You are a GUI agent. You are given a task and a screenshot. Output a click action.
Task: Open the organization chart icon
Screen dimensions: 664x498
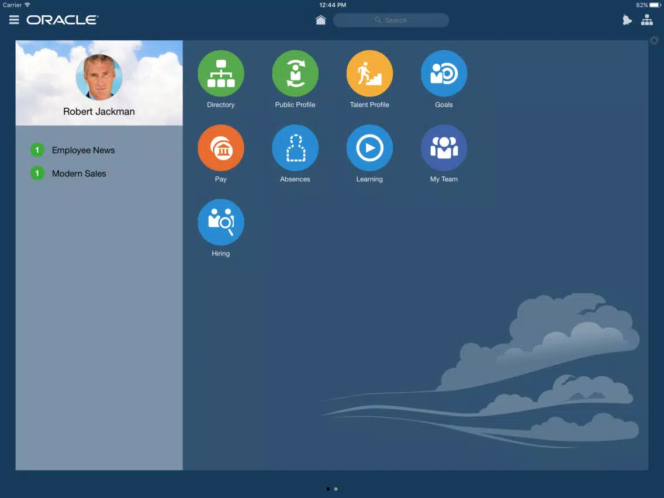(x=646, y=19)
